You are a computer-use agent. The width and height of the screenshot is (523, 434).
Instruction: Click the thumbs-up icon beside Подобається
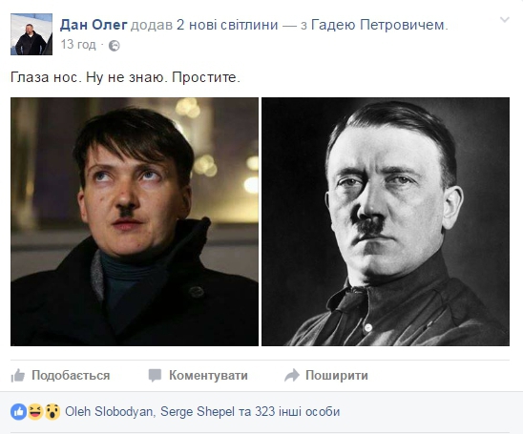[x=18, y=375]
